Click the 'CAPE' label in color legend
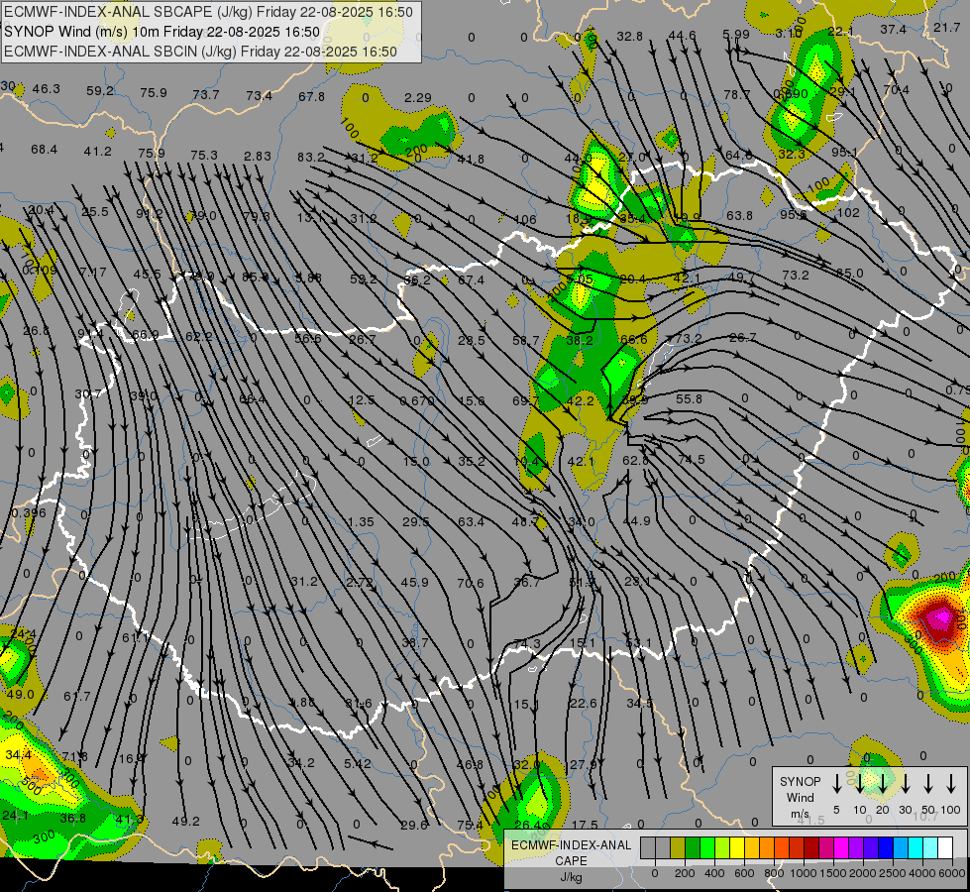This screenshot has width=970, height=892. [571, 861]
